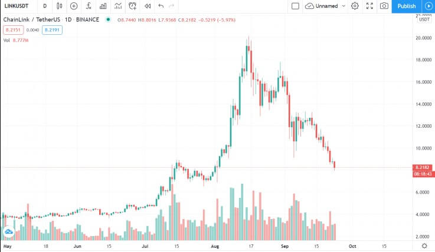Open financials bar chart icon
The width and height of the screenshot is (435, 252).
coord(103,6)
